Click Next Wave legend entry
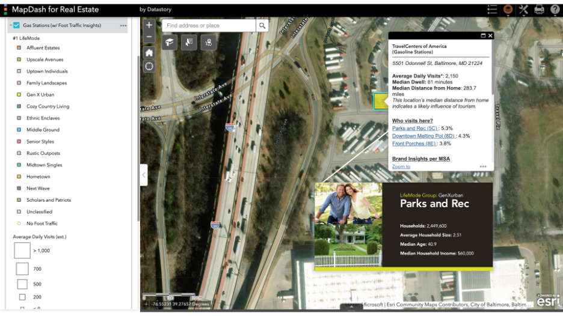 tap(38, 188)
